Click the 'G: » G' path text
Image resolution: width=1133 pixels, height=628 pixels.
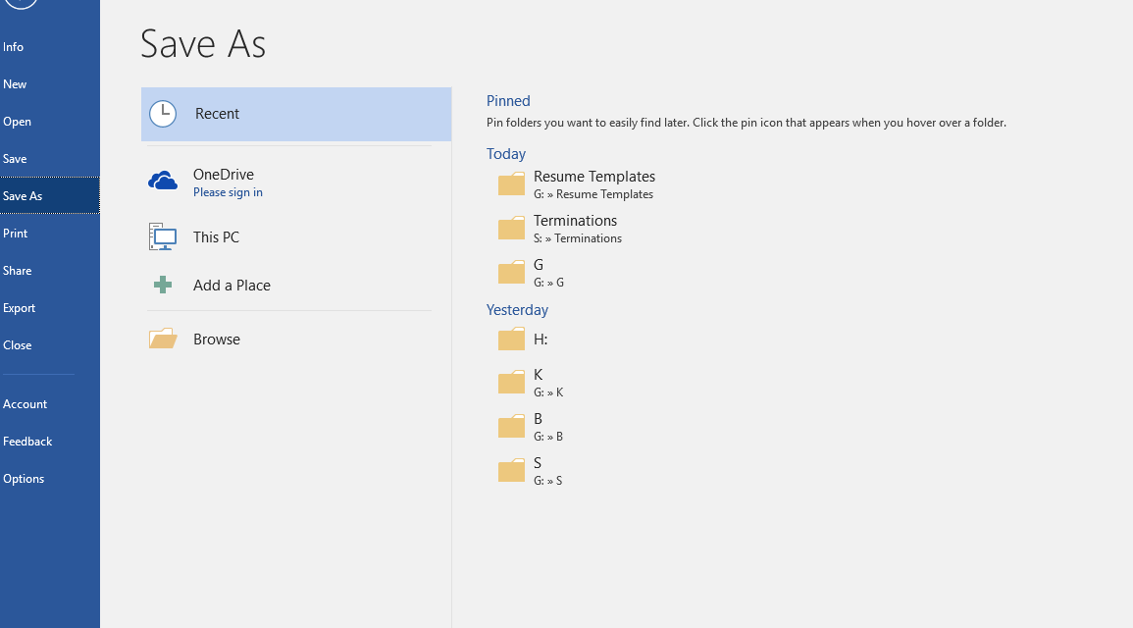pos(548,283)
